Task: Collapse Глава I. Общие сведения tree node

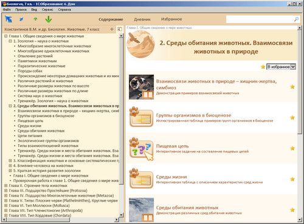Action: click(x=5, y=36)
